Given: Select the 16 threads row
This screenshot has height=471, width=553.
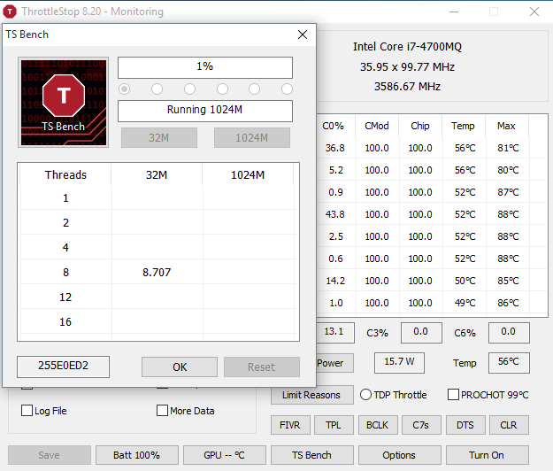Looking at the screenshot, I should (x=158, y=321).
